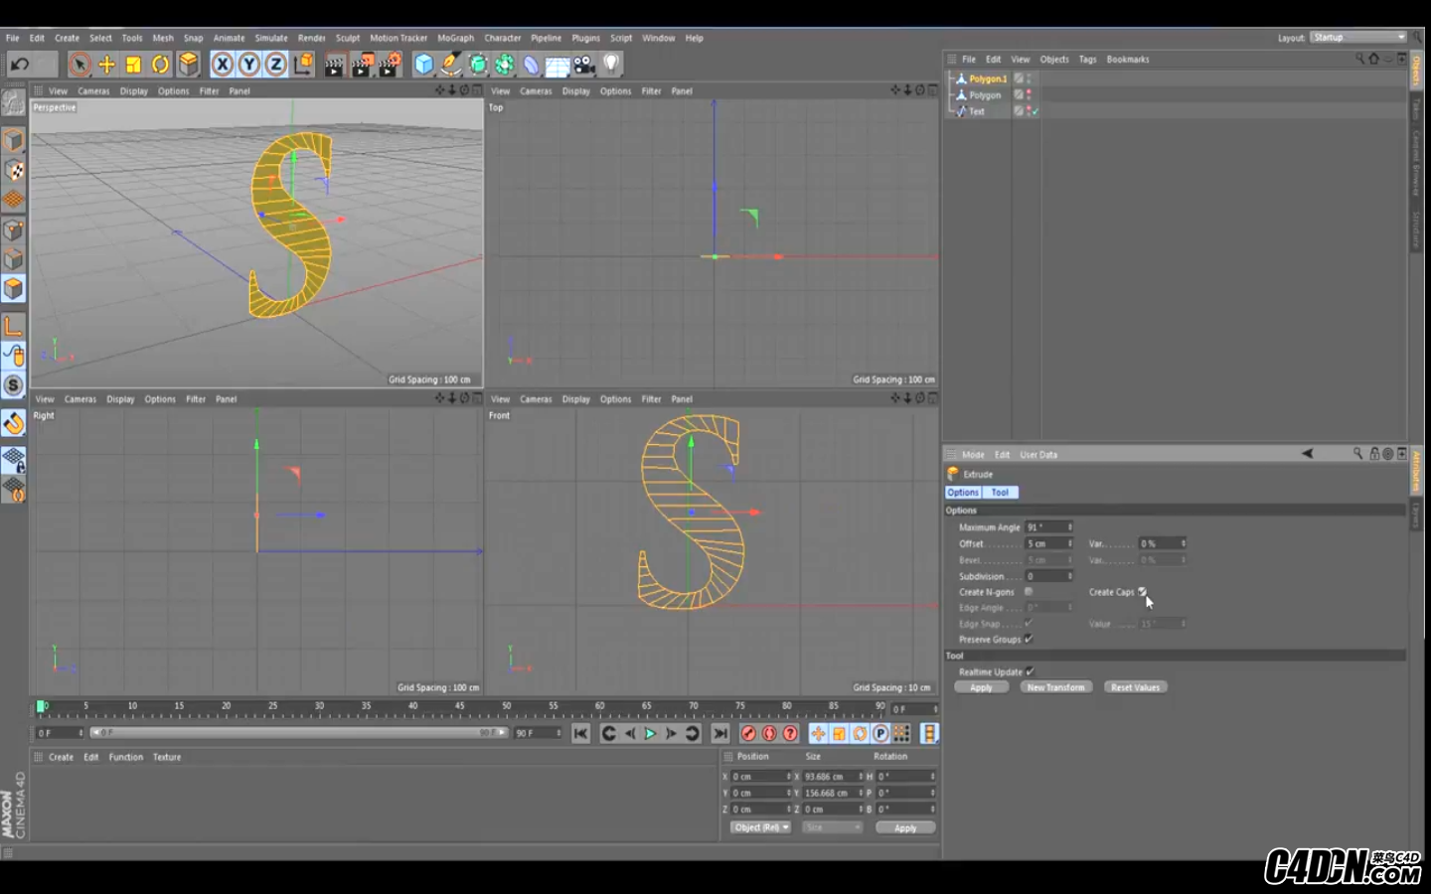This screenshot has width=1431, height=894.
Task: Select the Polygon object in Object Manager
Action: pyautogui.click(x=985, y=95)
